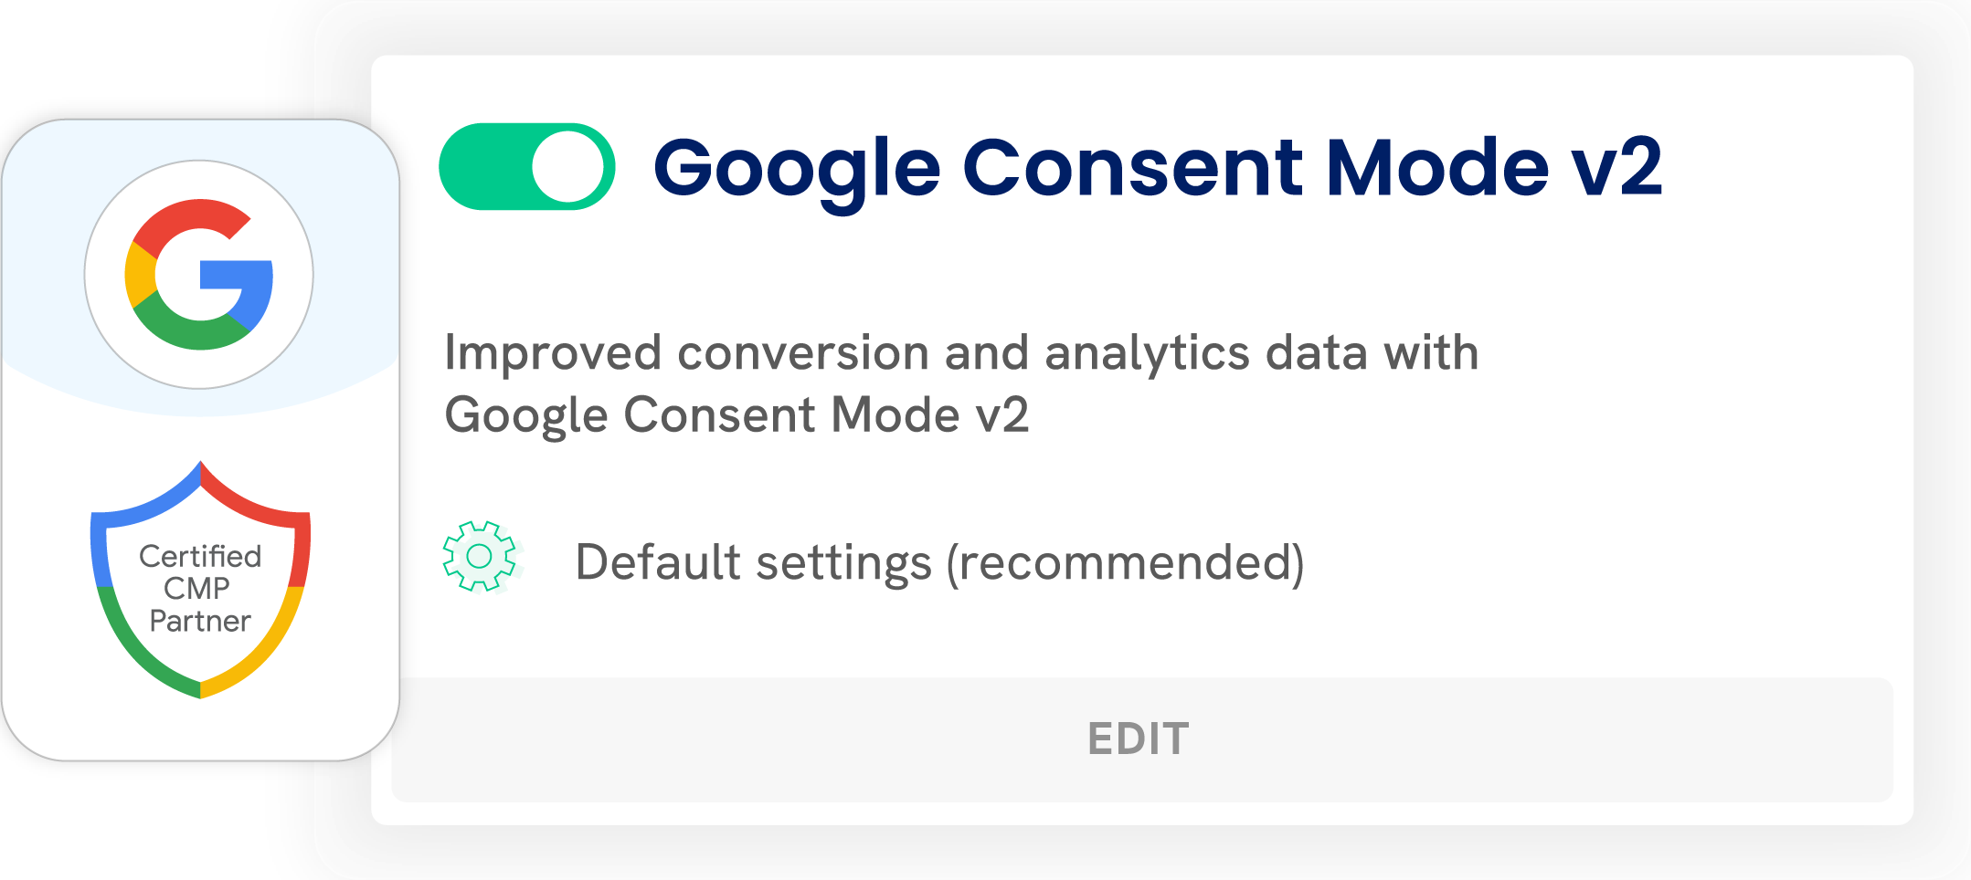This screenshot has width=1971, height=880.
Task: Click the Improved conversion and analytics description
Action: pos(959,383)
